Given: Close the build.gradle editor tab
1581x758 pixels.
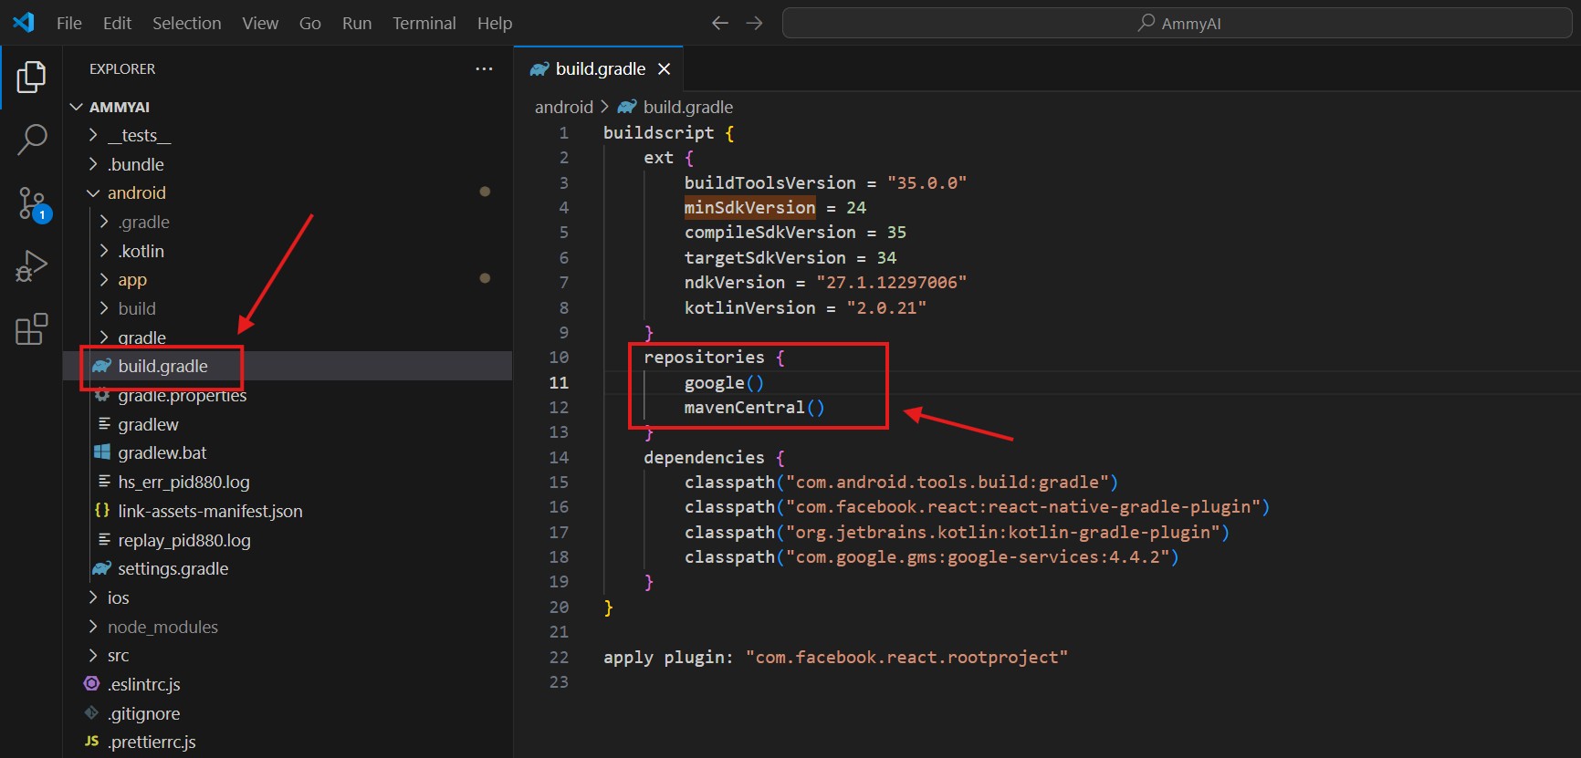Looking at the screenshot, I should tap(665, 69).
